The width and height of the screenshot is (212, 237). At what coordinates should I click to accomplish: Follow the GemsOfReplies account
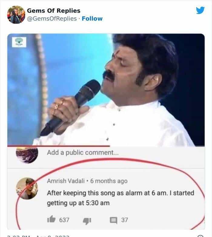pyautogui.click(x=92, y=18)
